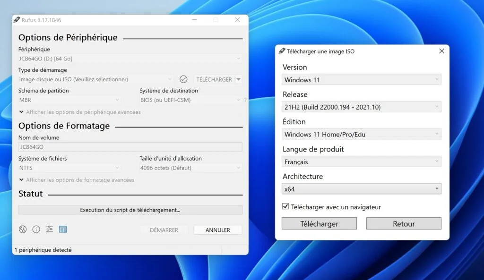Click '1 périphérique détecté' status text
The width and height of the screenshot is (484, 280).
(43, 250)
